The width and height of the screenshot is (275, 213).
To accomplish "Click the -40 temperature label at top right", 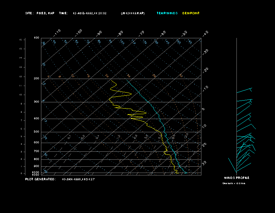I will coord(205,33).
